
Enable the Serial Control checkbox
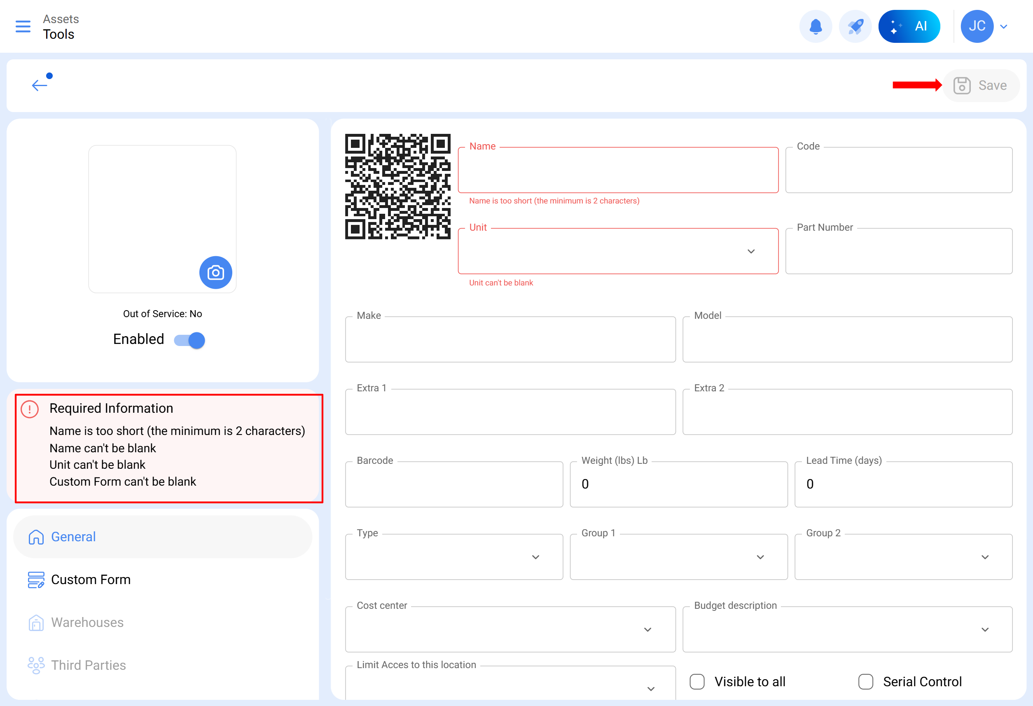click(865, 681)
